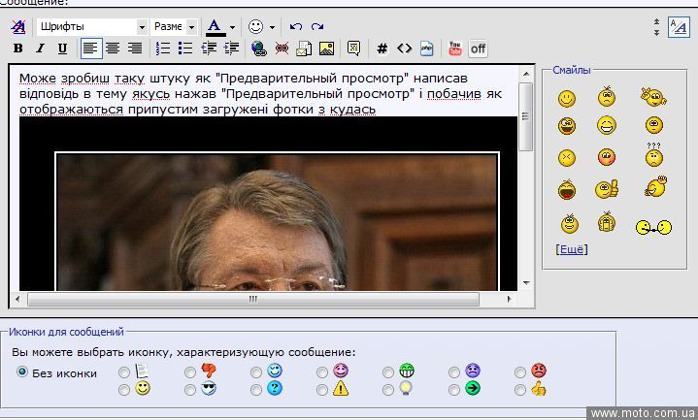Click the editor height resize arrows
The height and width of the screenshot is (420, 698).
pos(656,27)
